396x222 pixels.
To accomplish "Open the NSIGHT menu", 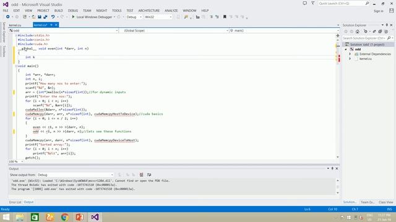I will pyautogui.click(x=101, y=10).
